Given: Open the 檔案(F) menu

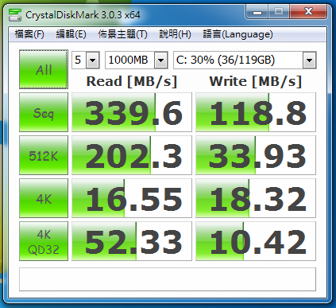Looking at the screenshot, I should click(29, 34).
